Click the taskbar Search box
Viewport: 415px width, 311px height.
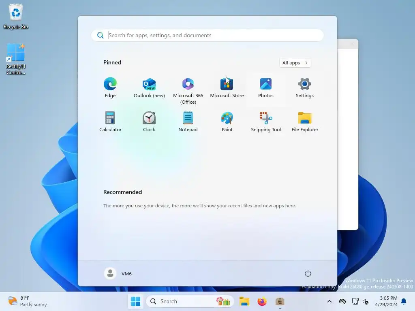[190, 301]
